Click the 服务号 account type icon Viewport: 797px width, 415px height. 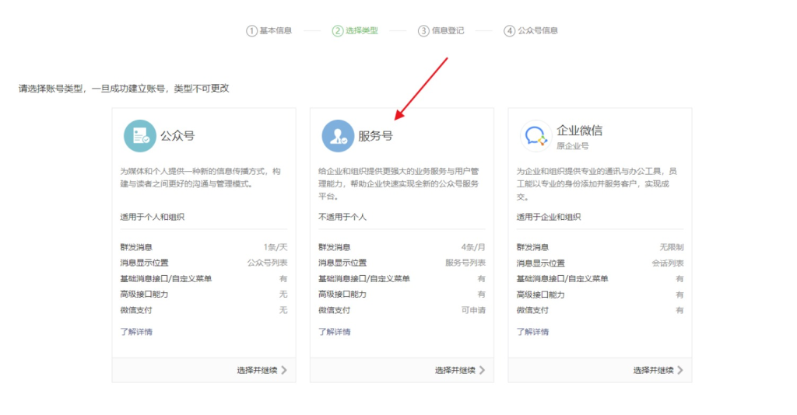(338, 136)
